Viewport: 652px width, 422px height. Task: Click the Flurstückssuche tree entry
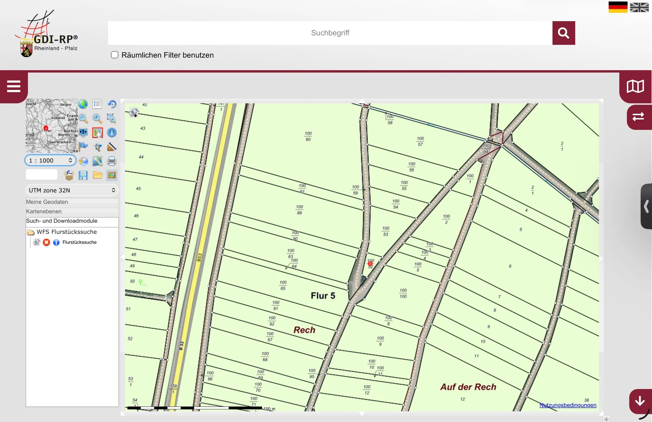point(79,242)
